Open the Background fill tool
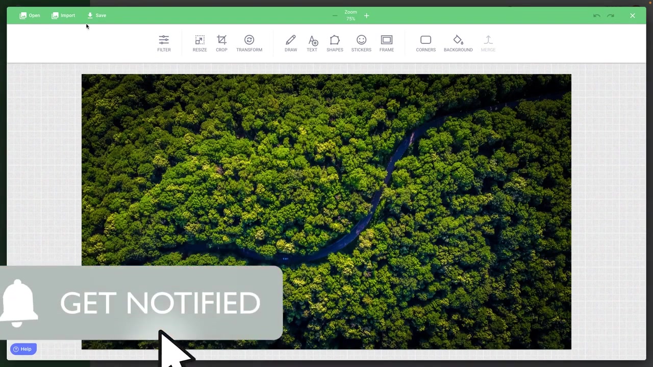This screenshot has width=653, height=367. click(x=458, y=43)
